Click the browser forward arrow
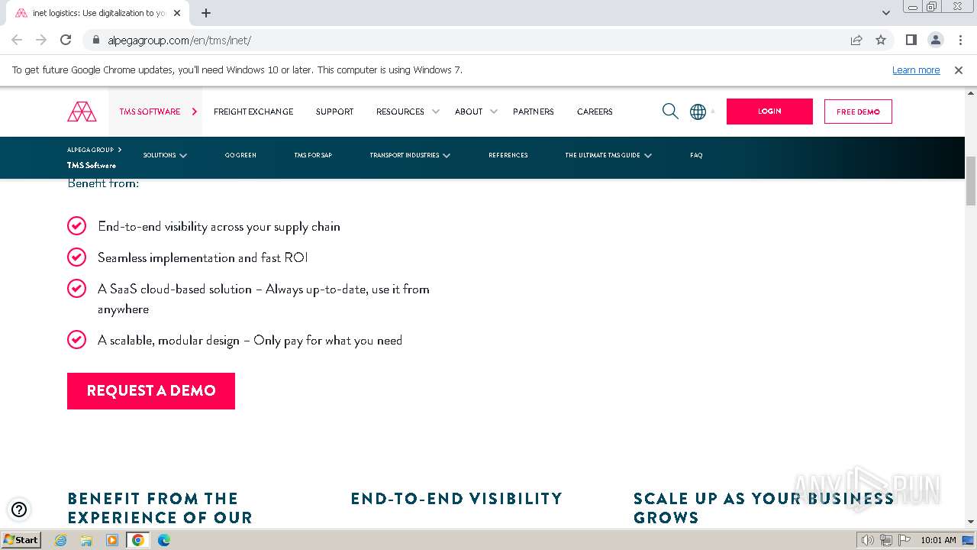Image resolution: width=977 pixels, height=550 pixels. click(x=41, y=40)
